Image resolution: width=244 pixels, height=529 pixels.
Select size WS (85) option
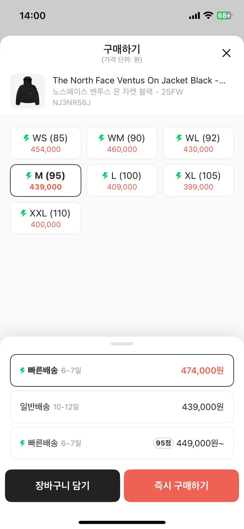pyautogui.click(x=46, y=143)
